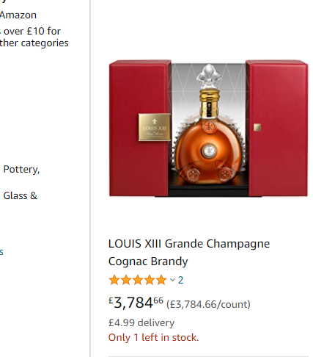This screenshot has height=357, width=313.
Task: Click the gold Louis XIII plaque on box
Action: click(155, 127)
